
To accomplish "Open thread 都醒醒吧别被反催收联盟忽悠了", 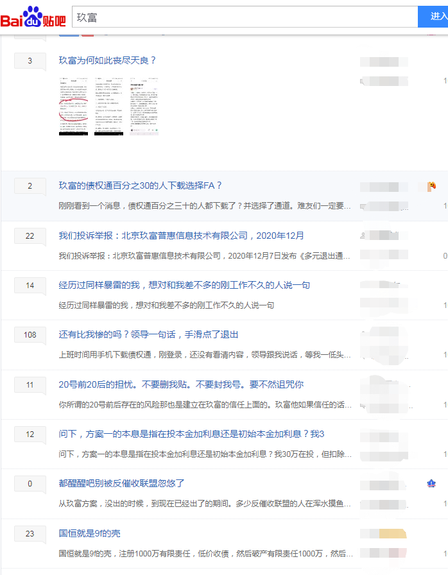I will 121,483.
